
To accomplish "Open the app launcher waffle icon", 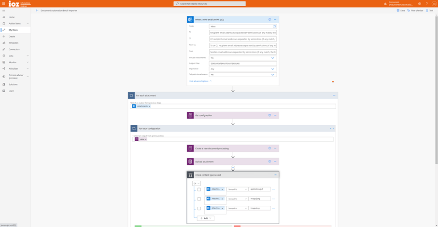I will click(4, 4).
